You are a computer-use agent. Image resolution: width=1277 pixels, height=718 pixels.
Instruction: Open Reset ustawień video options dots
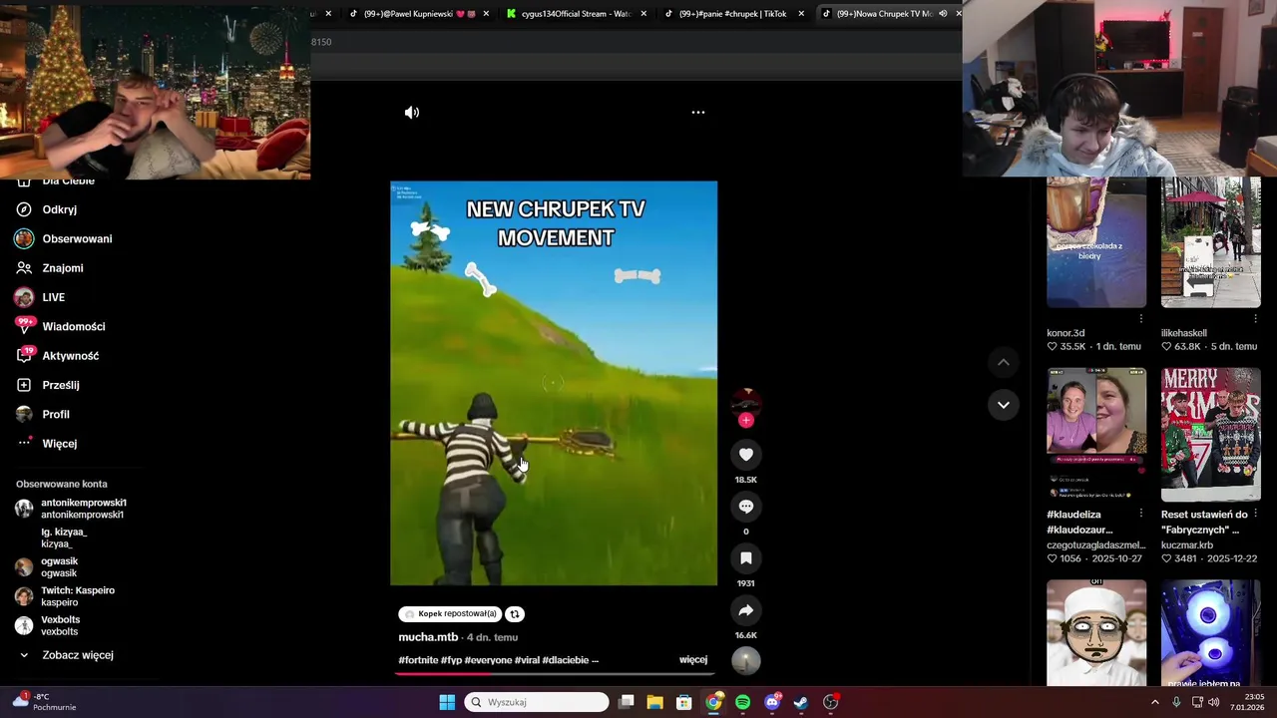point(1255,514)
